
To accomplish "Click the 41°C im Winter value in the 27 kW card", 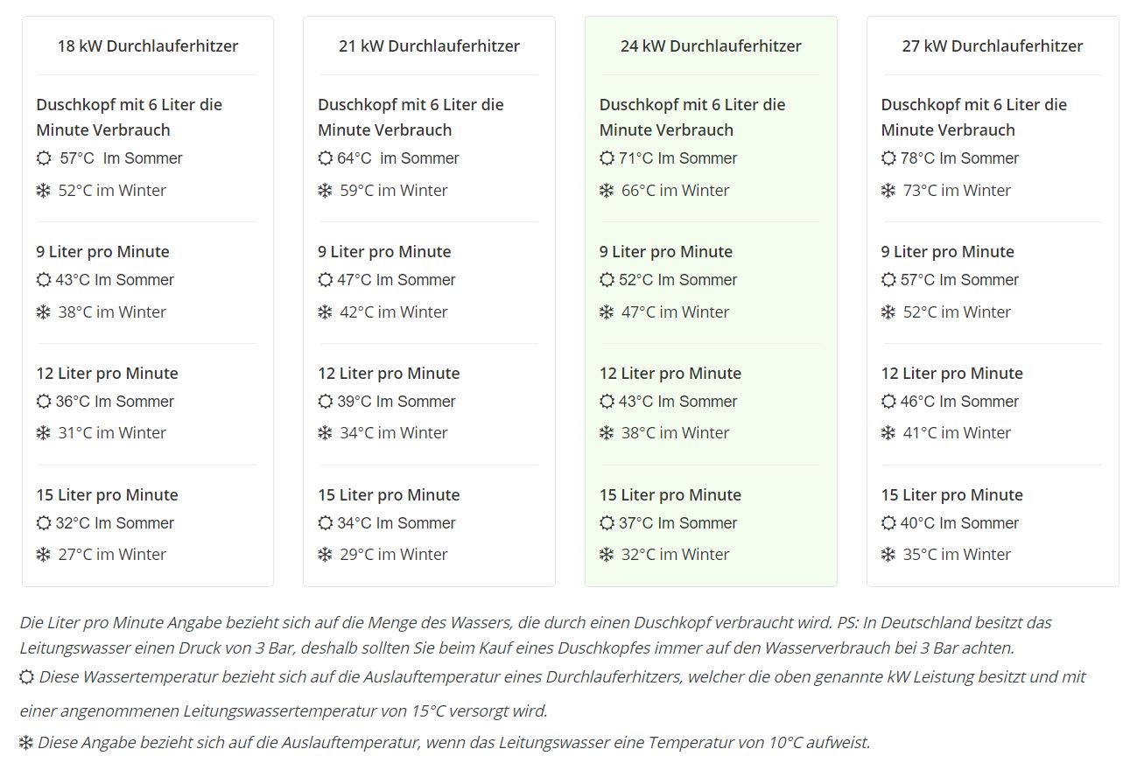I will click(x=957, y=433).
